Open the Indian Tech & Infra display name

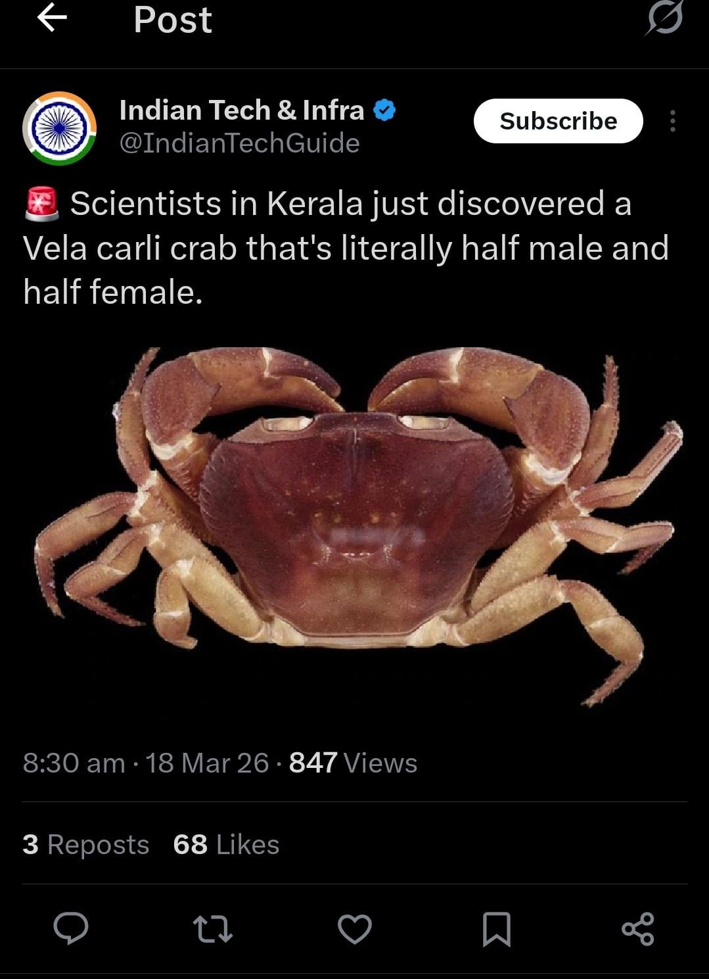[241, 110]
